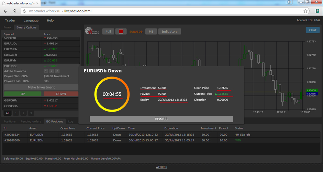Add EURUSDb to favorites group 2
Viewport: 323px width, 172px height.
click(x=52, y=71)
